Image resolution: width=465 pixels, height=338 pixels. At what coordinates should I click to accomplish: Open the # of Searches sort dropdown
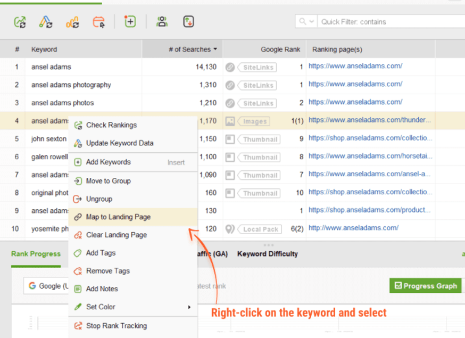point(216,49)
